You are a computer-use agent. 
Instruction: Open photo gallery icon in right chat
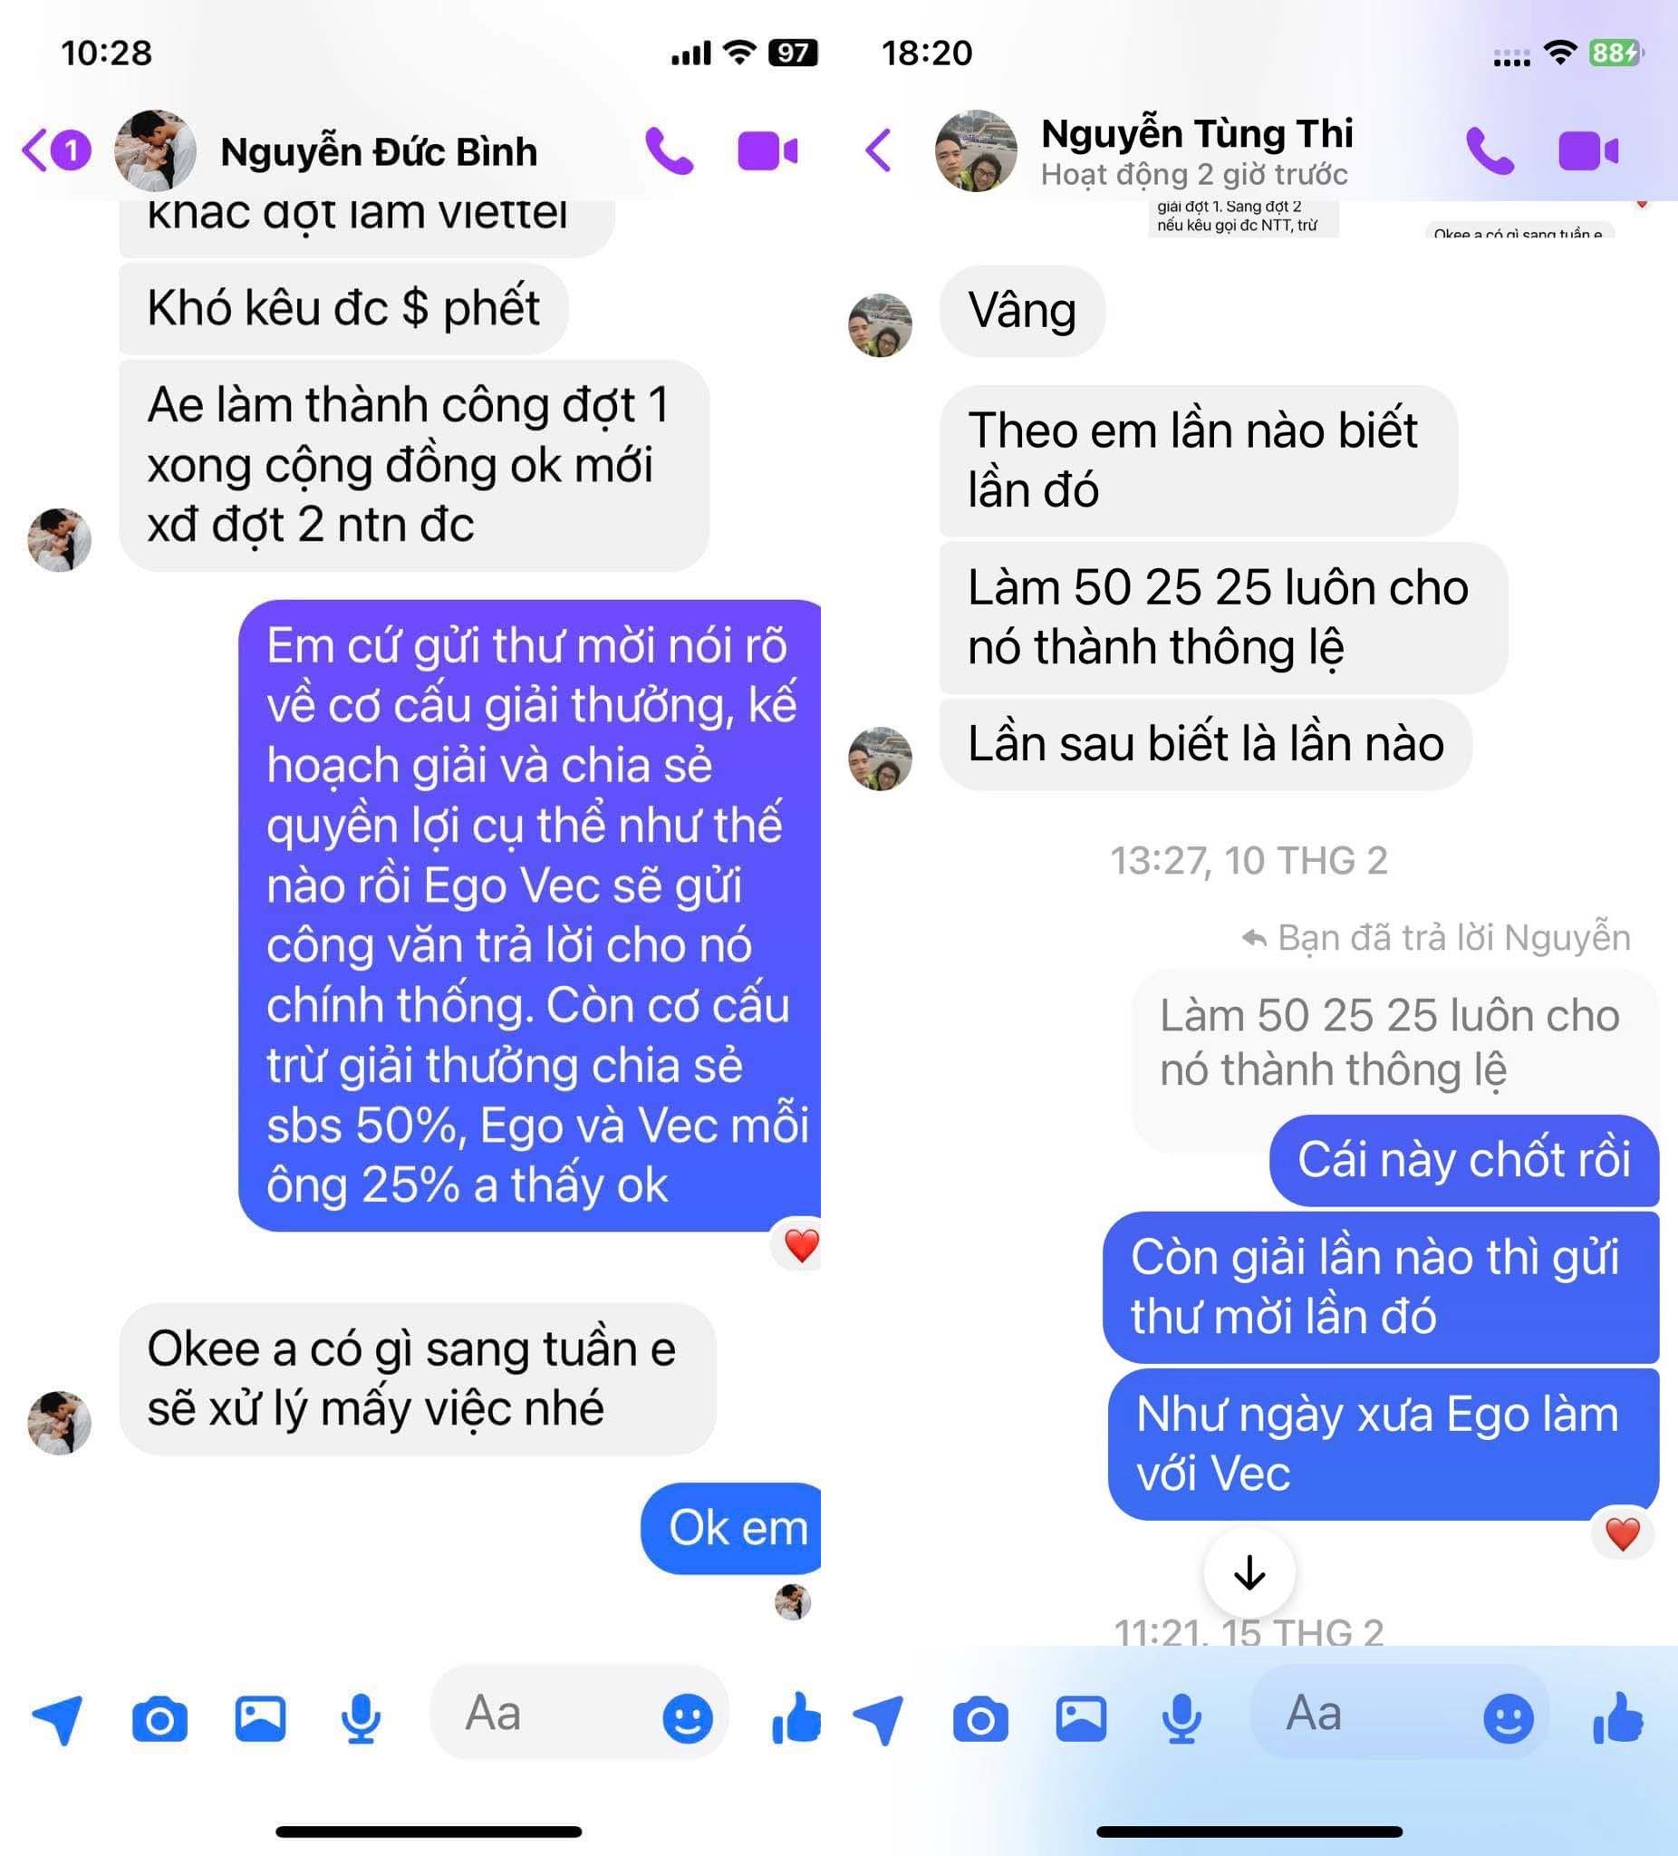coord(1081,1718)
